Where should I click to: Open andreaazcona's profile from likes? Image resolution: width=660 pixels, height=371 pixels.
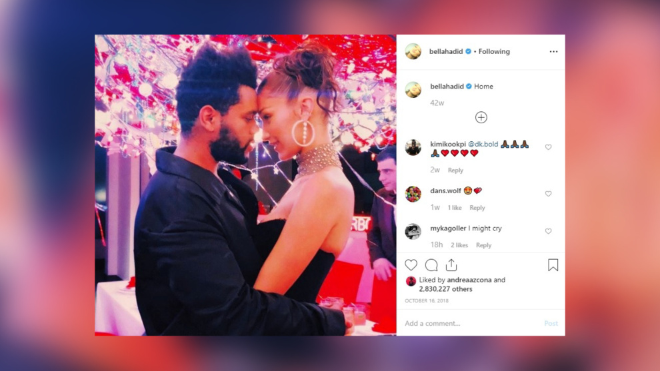tap(469, 280)
